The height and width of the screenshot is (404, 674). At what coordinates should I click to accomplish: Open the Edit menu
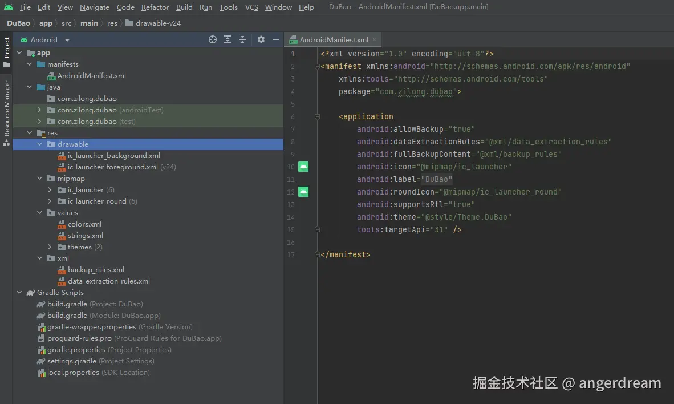click(43, 7)
